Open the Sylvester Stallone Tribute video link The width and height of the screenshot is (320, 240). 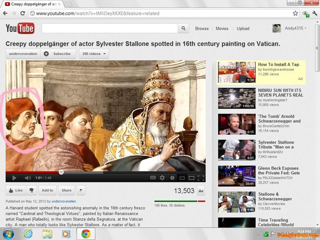[x=276, y=144]
